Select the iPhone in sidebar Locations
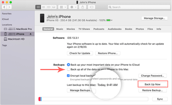 tap(17, 34)
